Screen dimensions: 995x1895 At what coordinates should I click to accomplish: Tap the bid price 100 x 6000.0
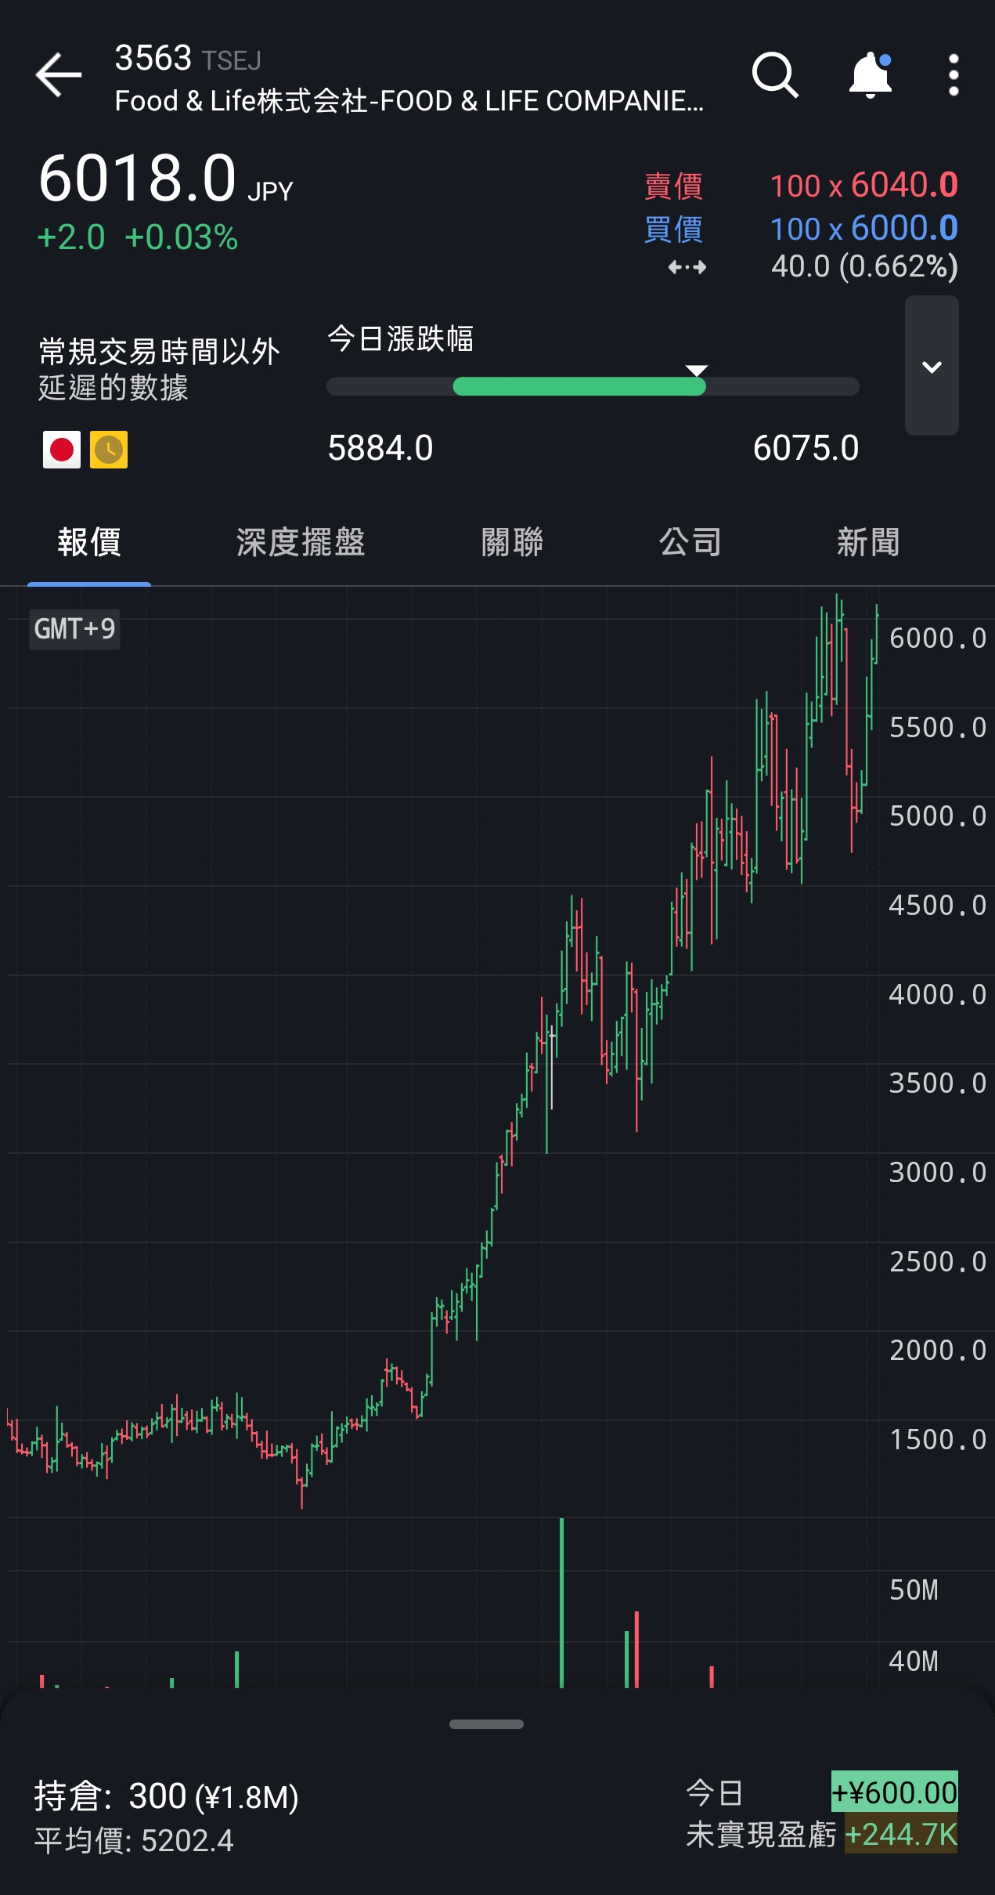(864, 229)
